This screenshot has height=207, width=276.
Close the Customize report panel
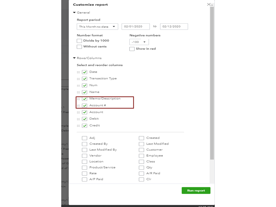[x=209, y=5]
